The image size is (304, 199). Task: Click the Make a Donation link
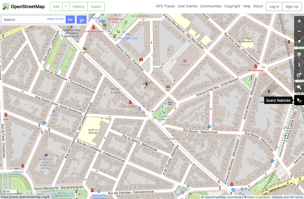258,197
